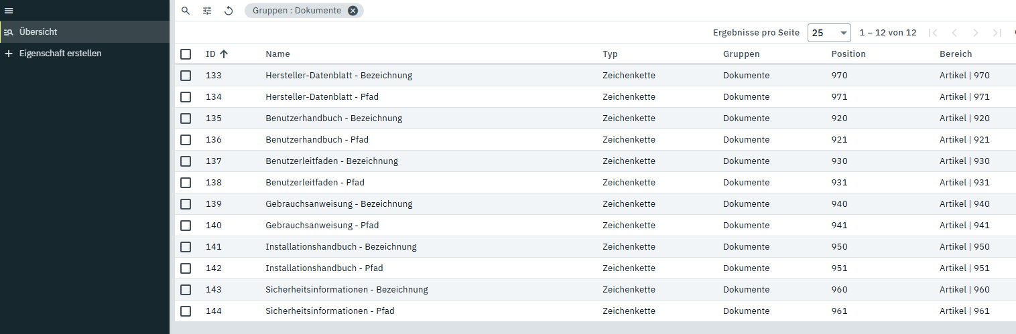Check the row with ID 133
The height and width of the screenshot is (334, 1016).
(186, 76)
